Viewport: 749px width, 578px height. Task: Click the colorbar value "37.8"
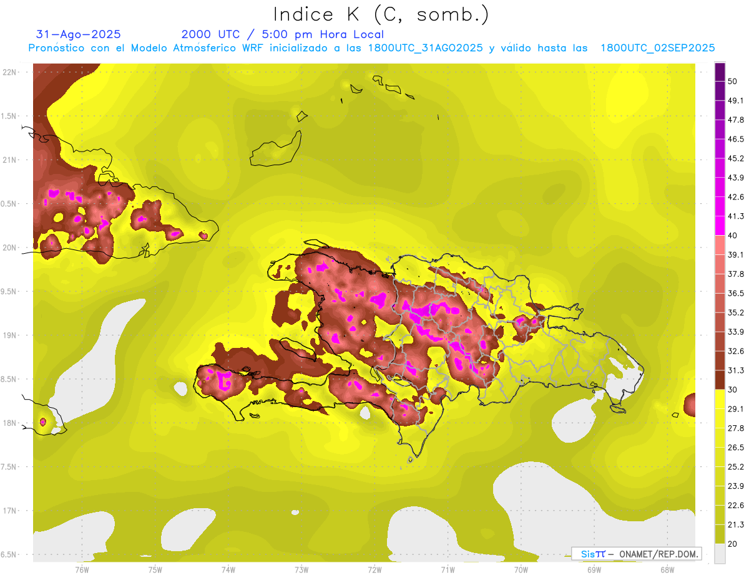pyautogui.click(x=736, y=274)
